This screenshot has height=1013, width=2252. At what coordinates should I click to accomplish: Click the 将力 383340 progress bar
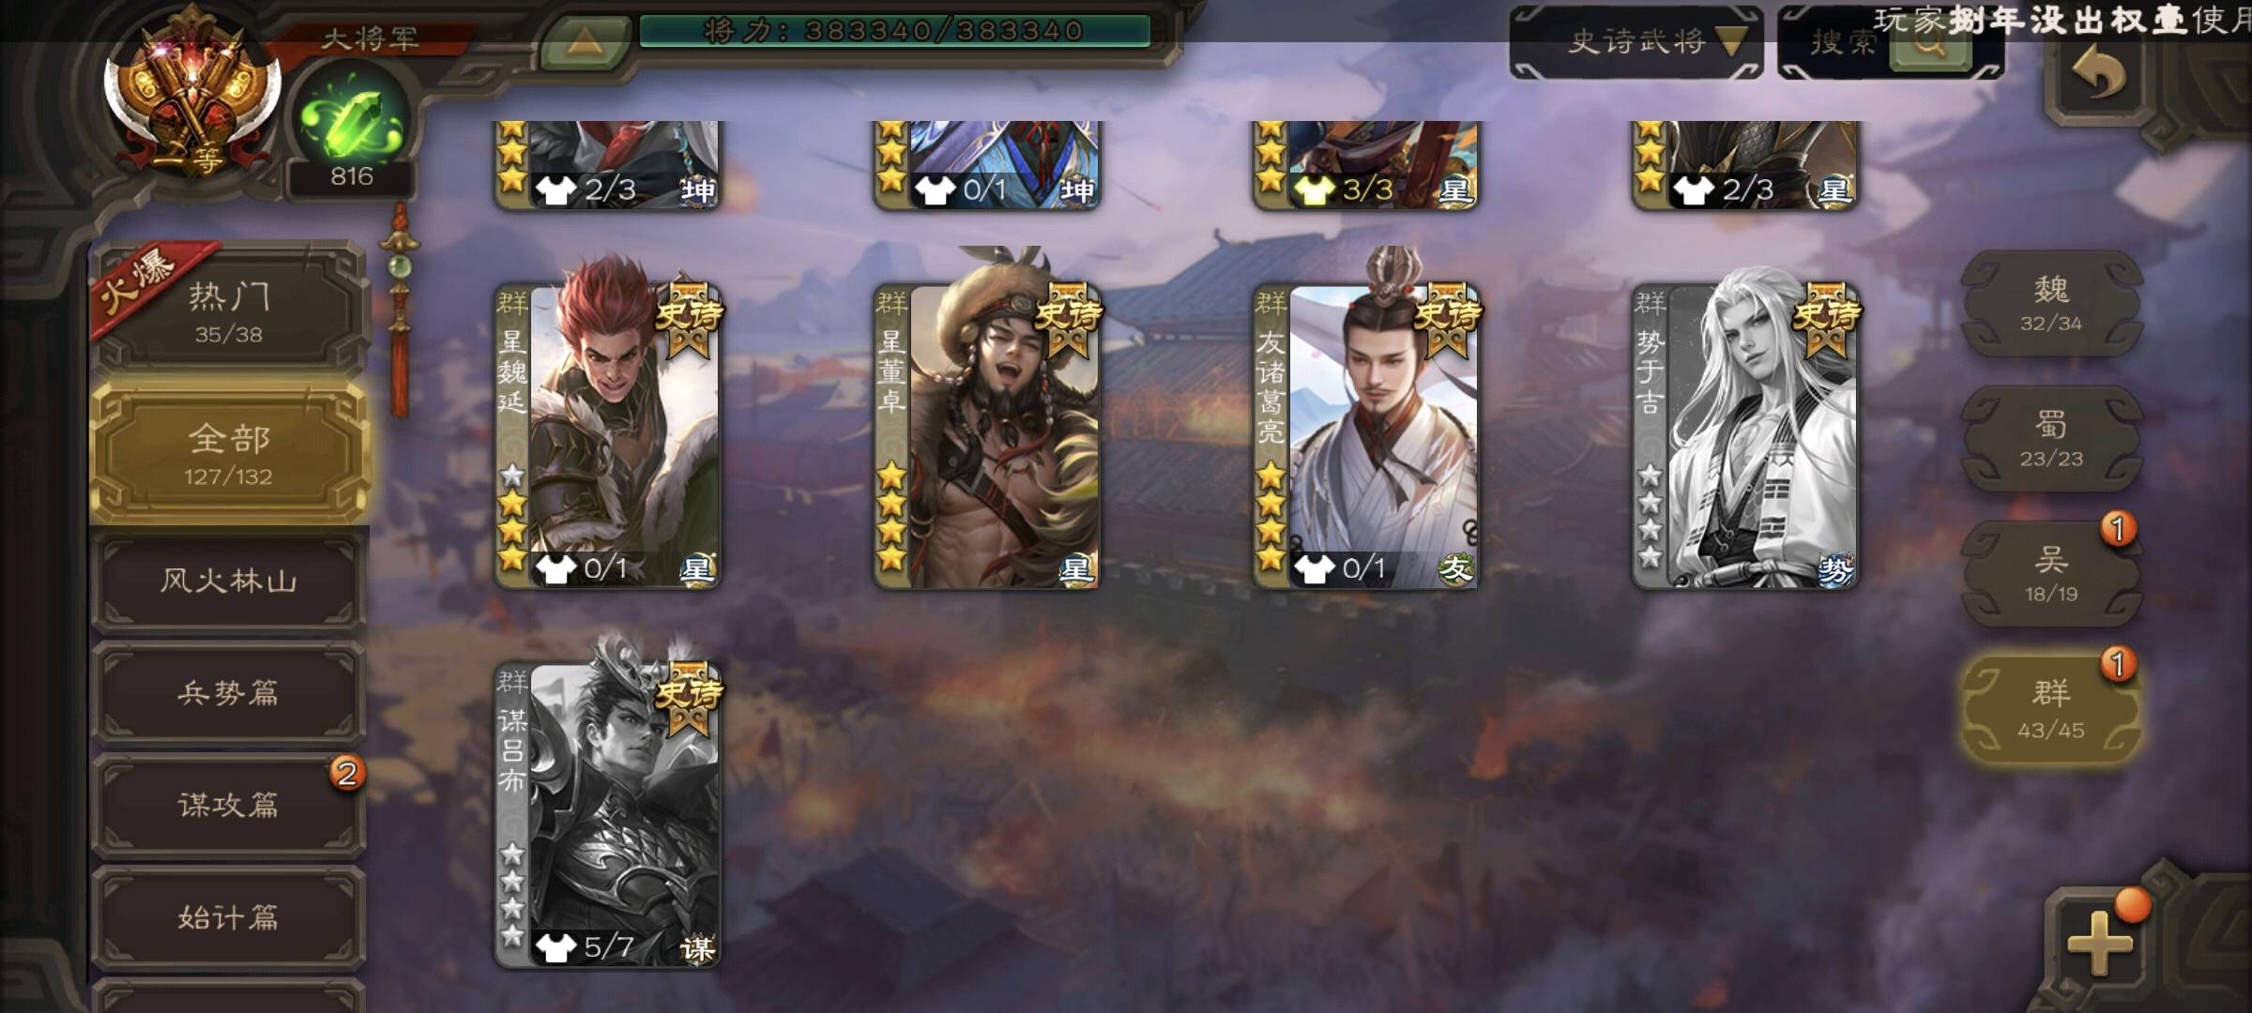[894, 31]
